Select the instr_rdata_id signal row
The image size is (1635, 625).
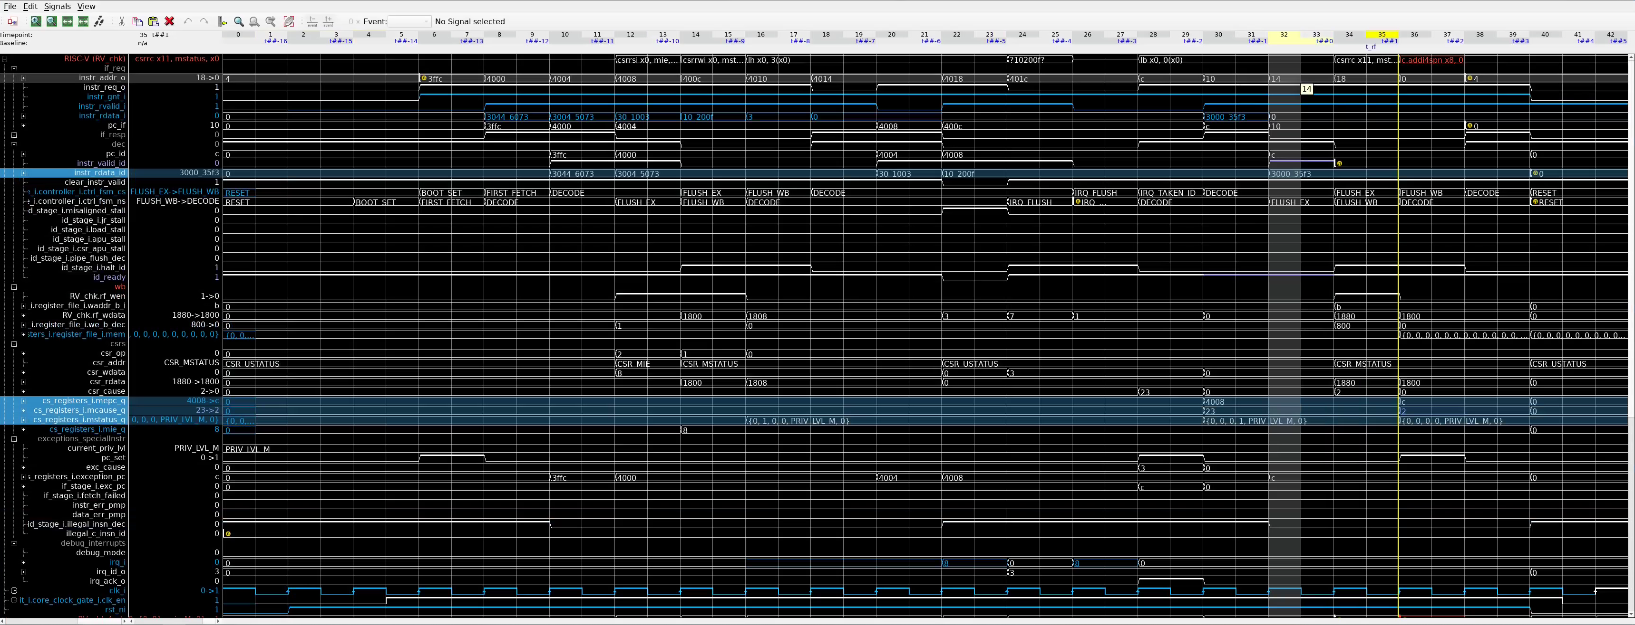[100, 172]
